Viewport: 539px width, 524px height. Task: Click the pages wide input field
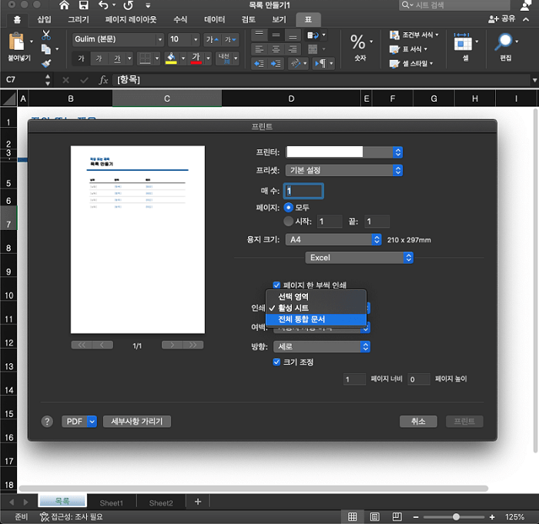pyautogui.click(x=354, y=379)
